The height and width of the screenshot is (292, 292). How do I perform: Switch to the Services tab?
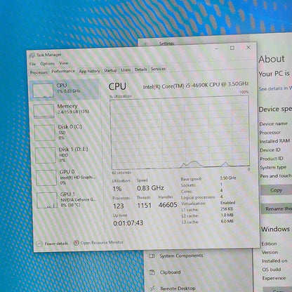pyautogui.click(x=158, y=69)
